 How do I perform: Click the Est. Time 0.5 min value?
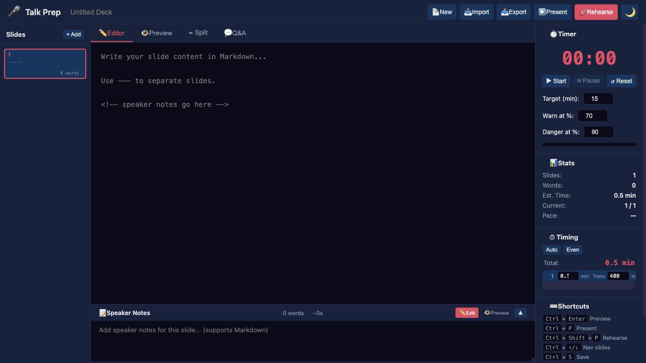click(x=625, y=195)
